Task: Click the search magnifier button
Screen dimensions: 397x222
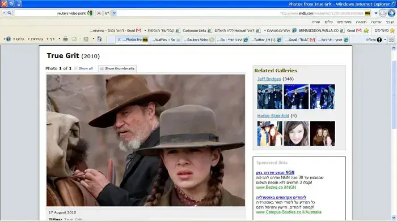Action: point(10,13)
